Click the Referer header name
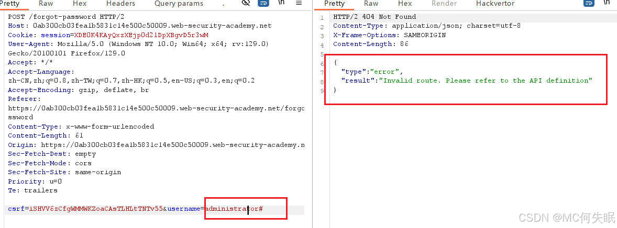This screenshot has height=228, width=617. [x=23, y=99]
